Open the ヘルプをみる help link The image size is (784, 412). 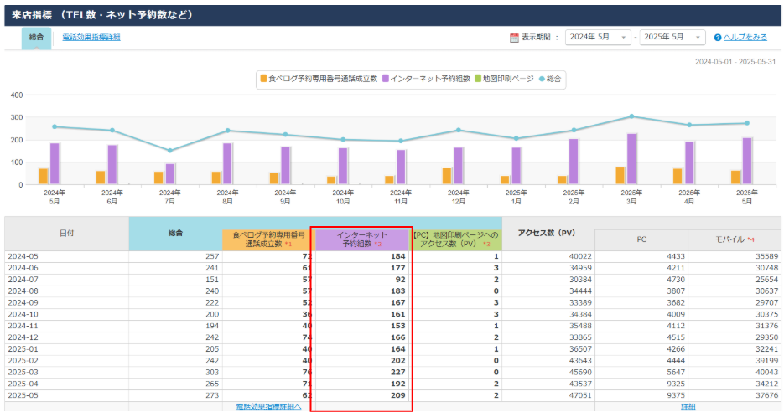click(x=745, y=38)
